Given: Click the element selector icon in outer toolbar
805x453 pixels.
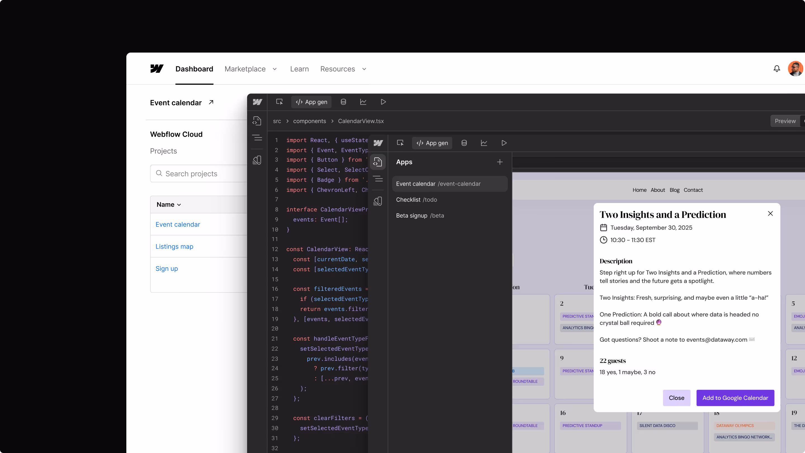Looking at the screenshot, I should point(280,102).
